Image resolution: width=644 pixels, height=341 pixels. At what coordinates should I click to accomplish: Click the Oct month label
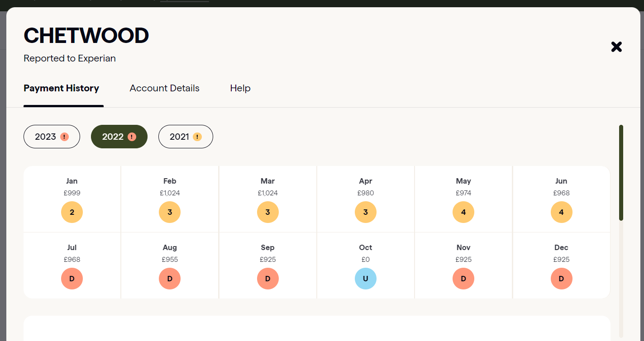pos(366,247)
